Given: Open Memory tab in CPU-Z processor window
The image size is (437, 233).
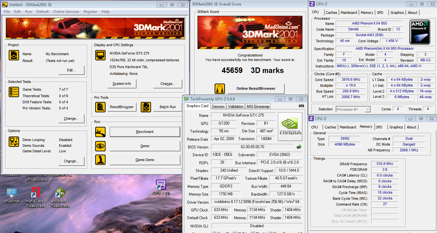Looking at the screenshot, I should tap(367, 13).
